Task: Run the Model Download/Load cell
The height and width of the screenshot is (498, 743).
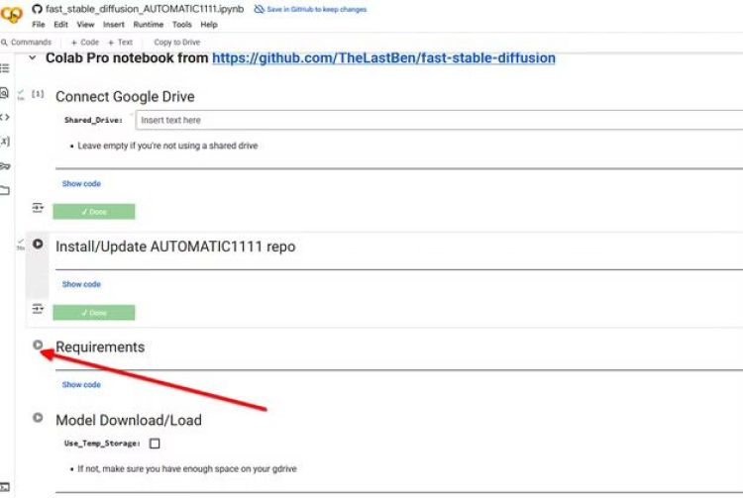Action: pos(38,418)
